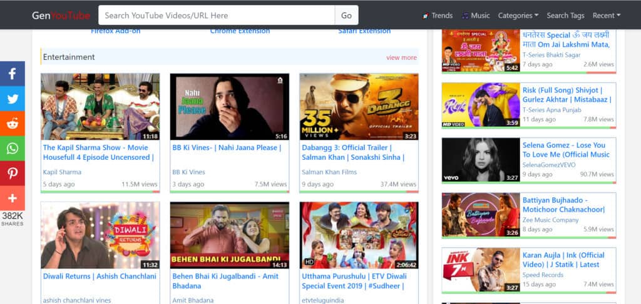Screen dimensions: 641x304
Task: Open ashish chanchlani vines channel name
Action: click(77, 300)
